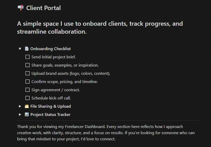The image size is (211, 147).
Task: Click the document icon beside Onboarding Checklist
Action: 27,49
